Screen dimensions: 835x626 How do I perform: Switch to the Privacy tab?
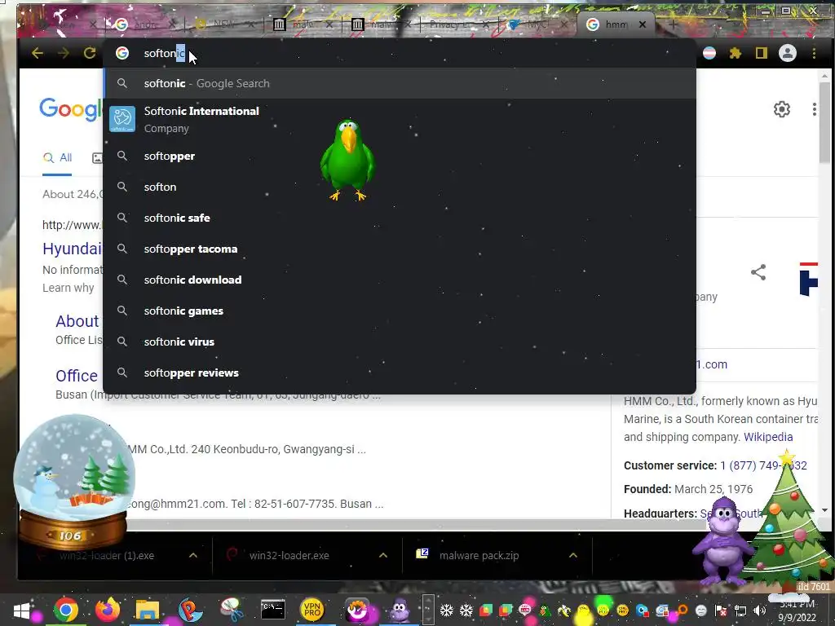(x=459, y=24)
